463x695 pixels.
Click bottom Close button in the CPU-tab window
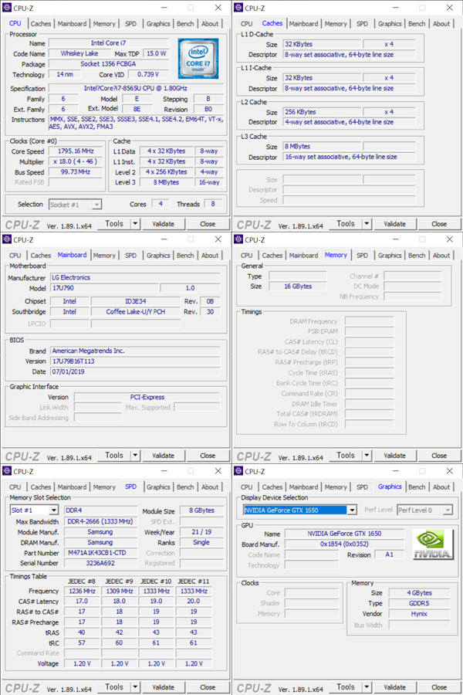208,224
